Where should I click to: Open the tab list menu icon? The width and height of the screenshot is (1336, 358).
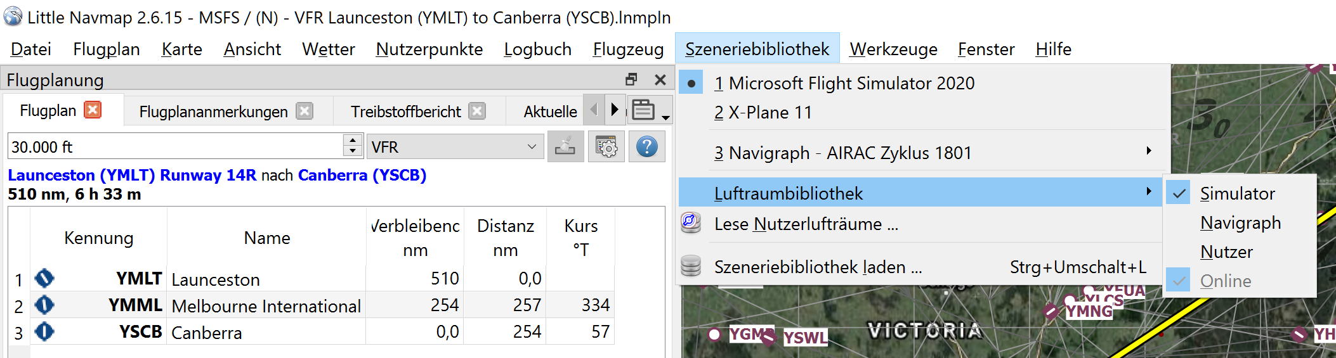(x=650, y=110)
